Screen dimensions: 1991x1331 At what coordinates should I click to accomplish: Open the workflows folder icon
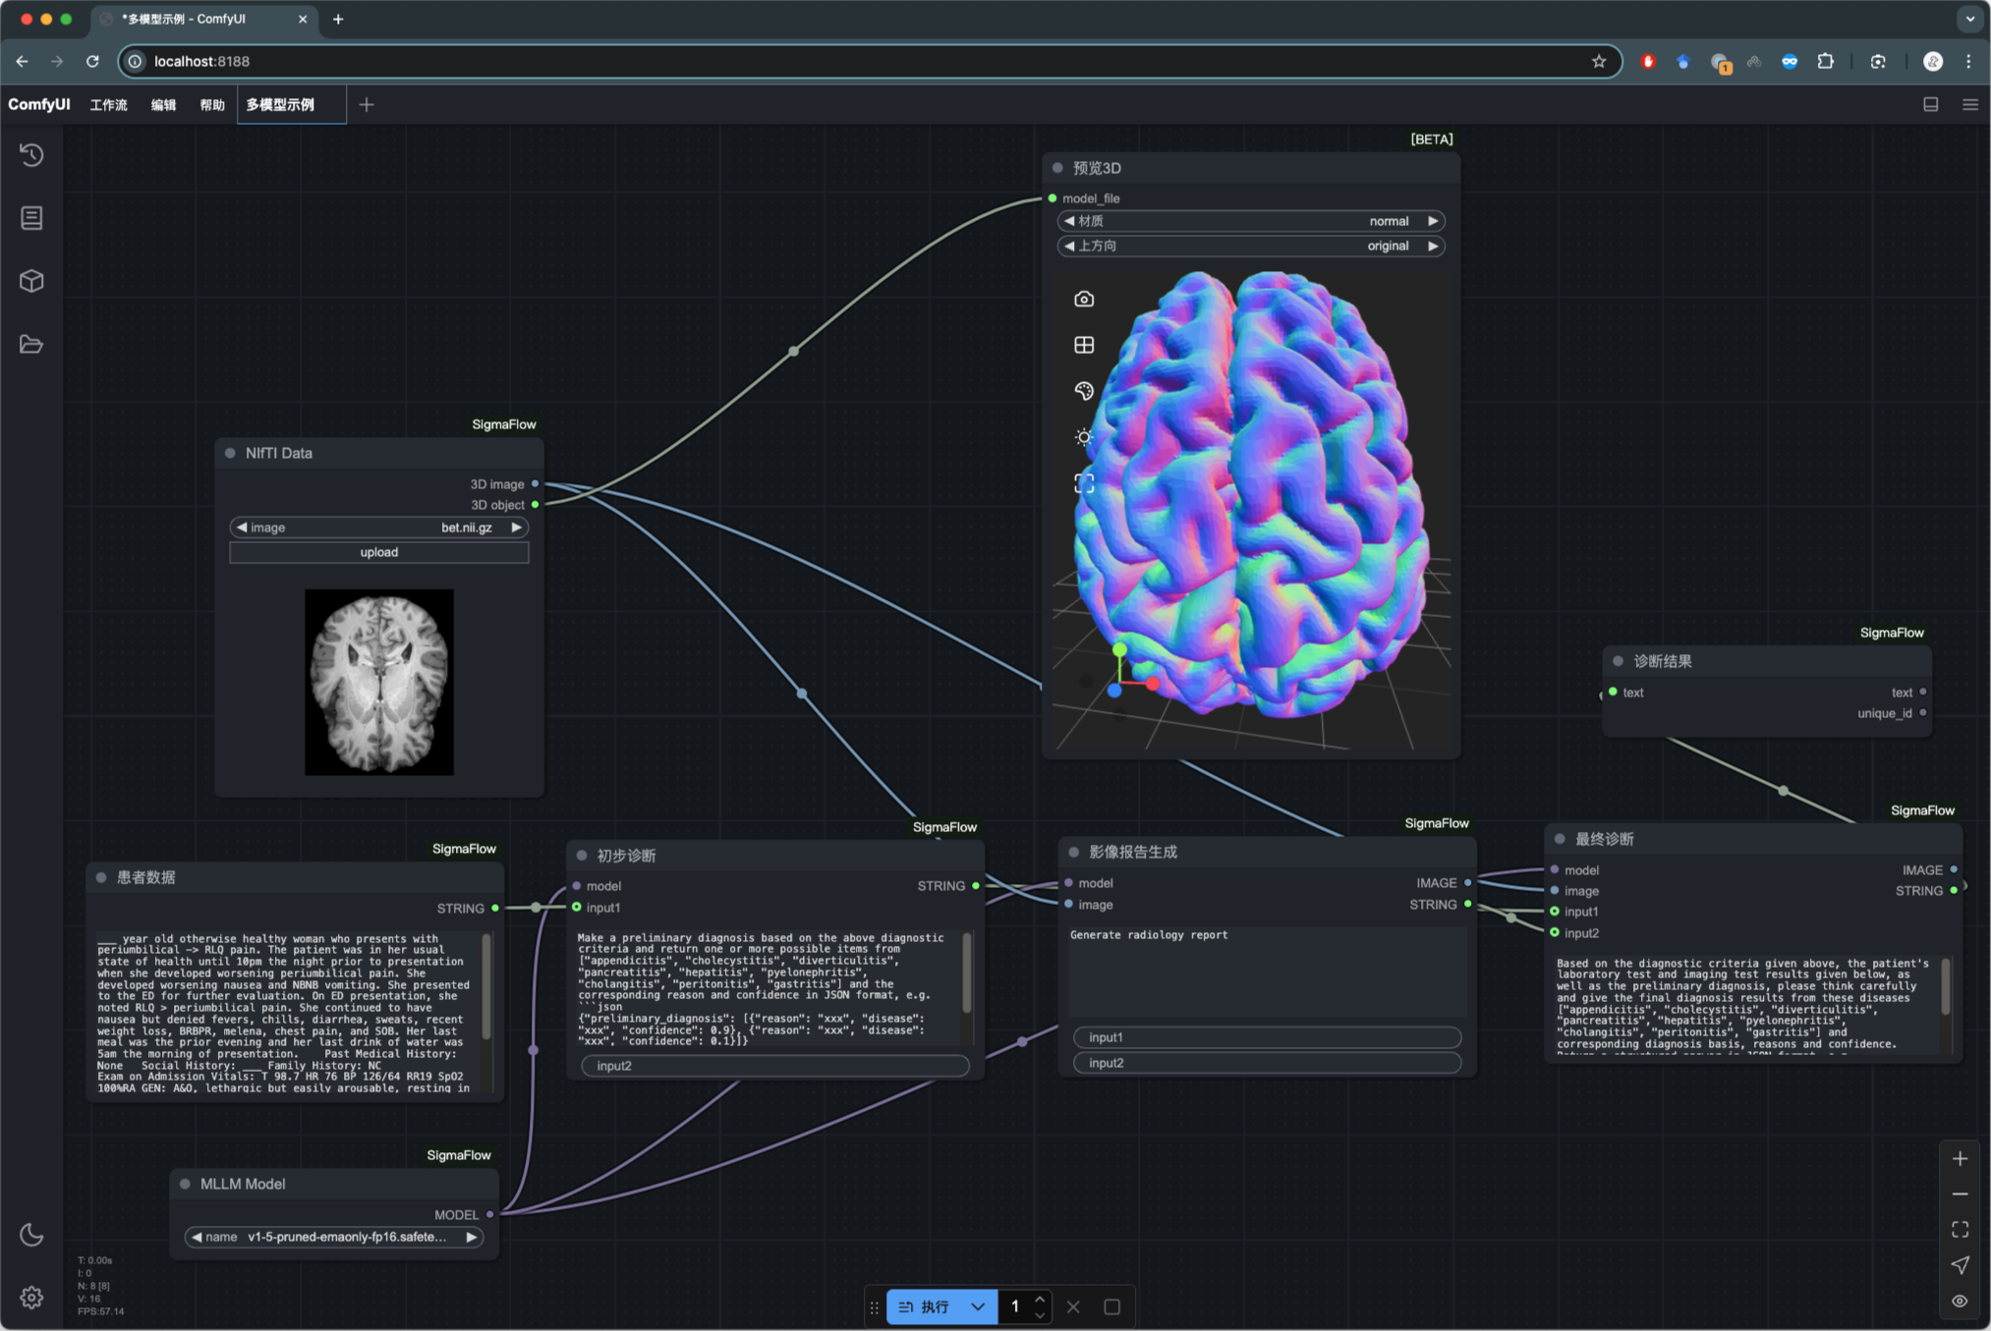click(31, 344)
